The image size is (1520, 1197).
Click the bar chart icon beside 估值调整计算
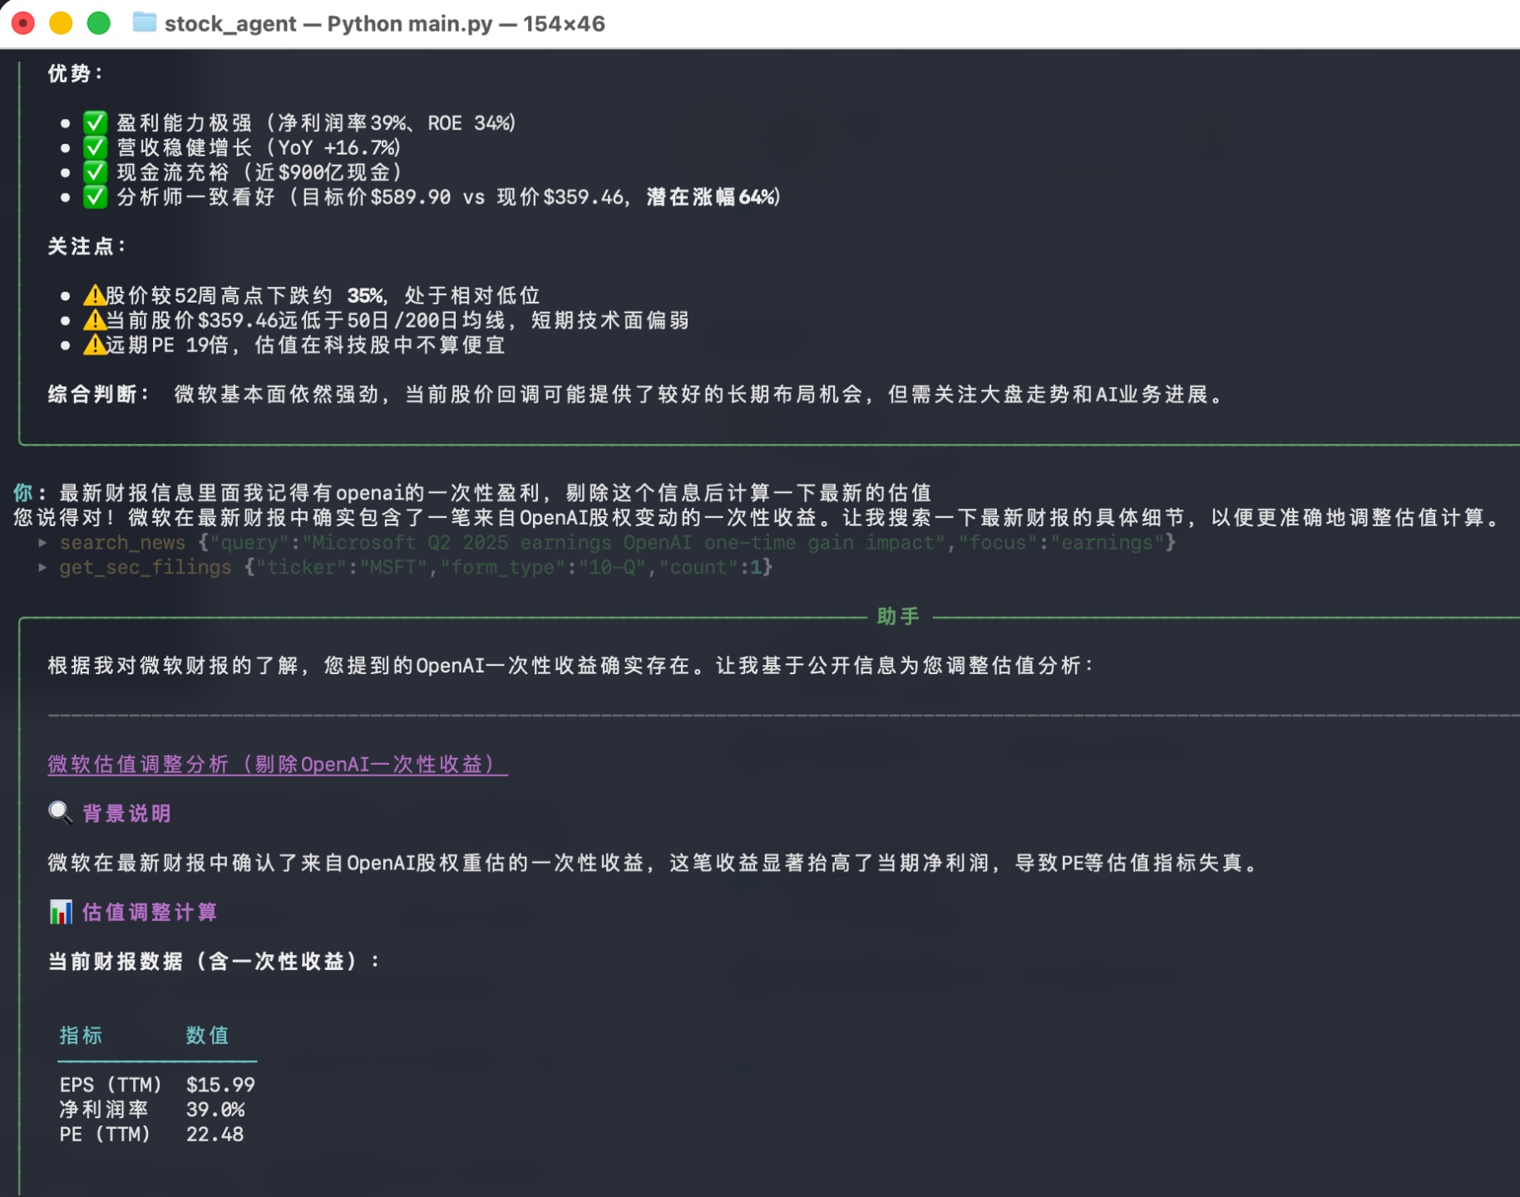60,912
